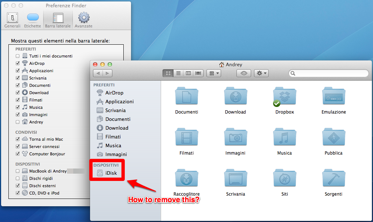Uncheck Applicazioni in Finder preferences

(18, 71)
